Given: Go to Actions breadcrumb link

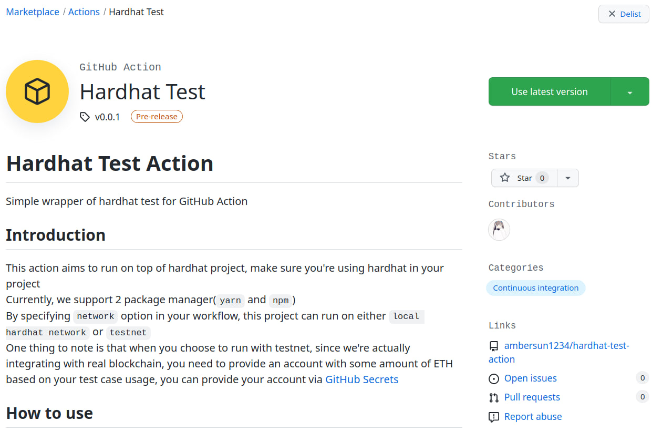Looking at the screenshot, I should point(84,12).
